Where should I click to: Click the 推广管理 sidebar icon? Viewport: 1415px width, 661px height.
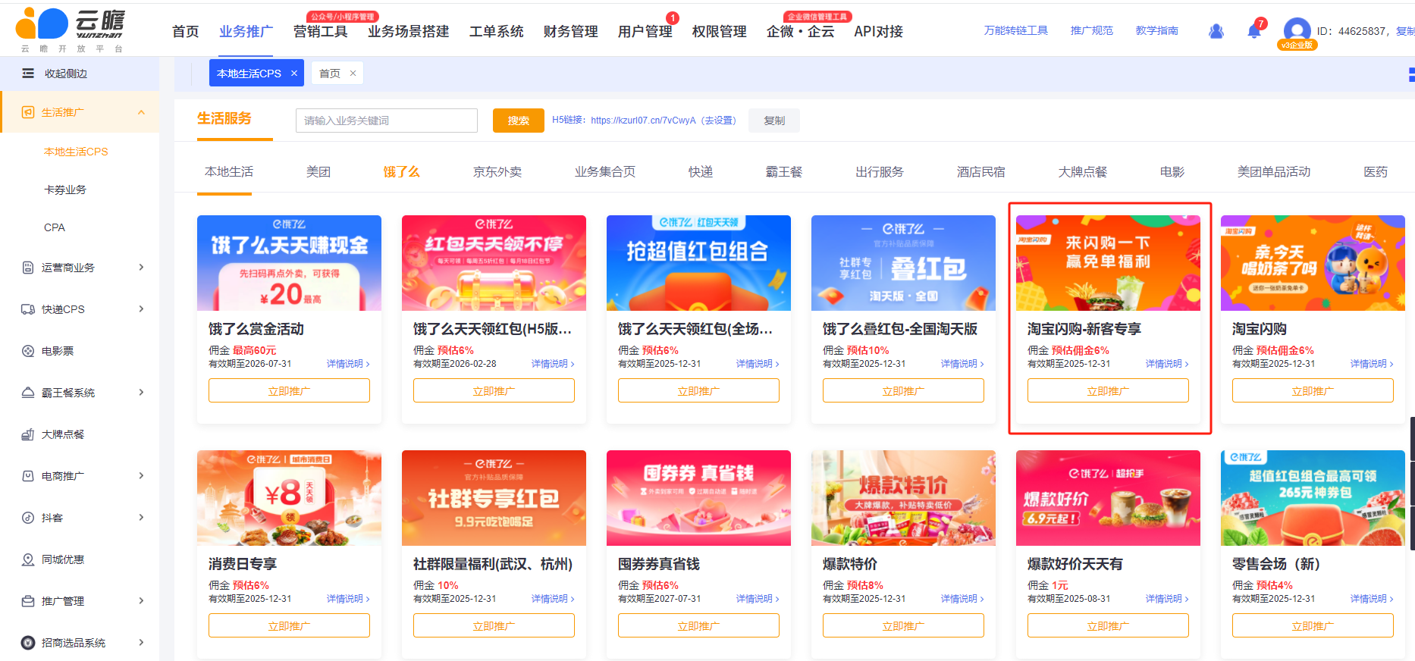(x=28, y=601)
